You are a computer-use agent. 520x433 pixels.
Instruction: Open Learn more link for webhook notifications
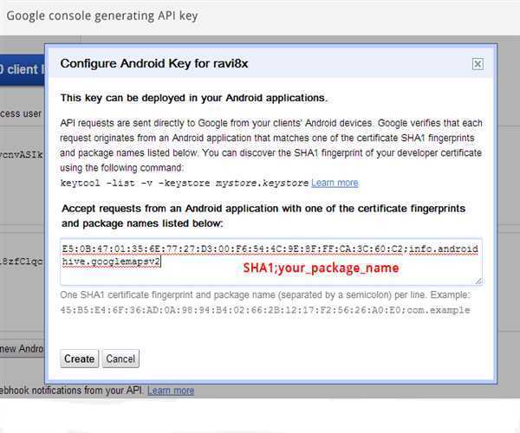[171, 391]
